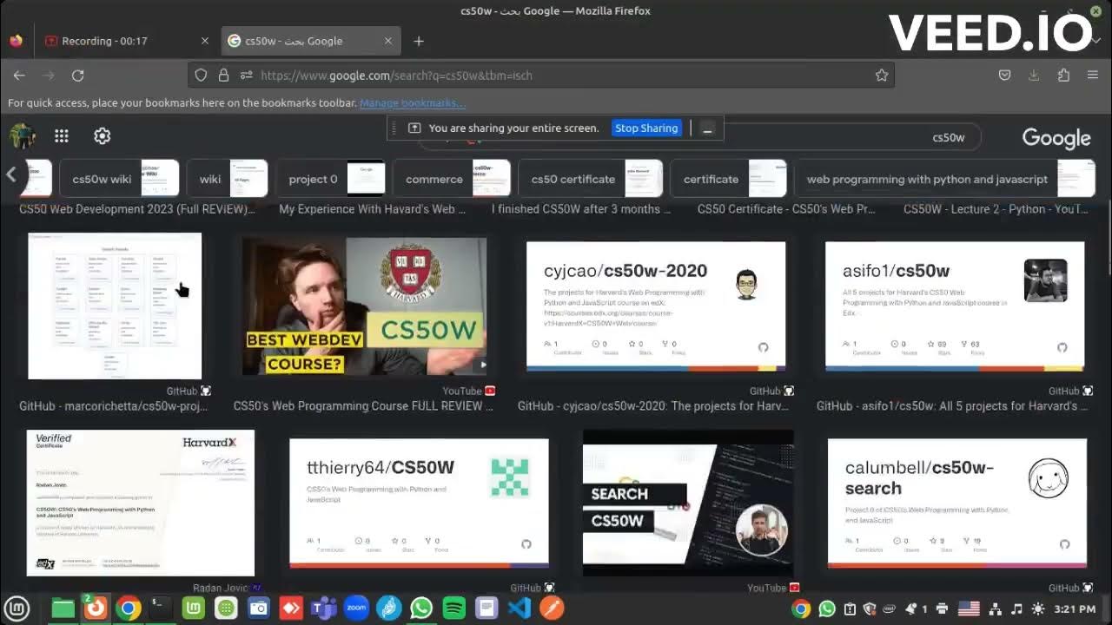Select web programming with python and javascript chip
1112x625 pixels.
click(x=945, y=179)
